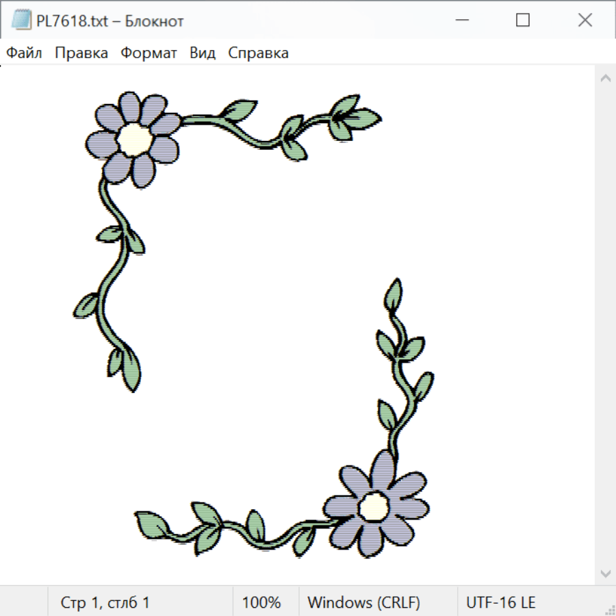Click the Windows (CRLF) line ending indicator

(363, 602)
